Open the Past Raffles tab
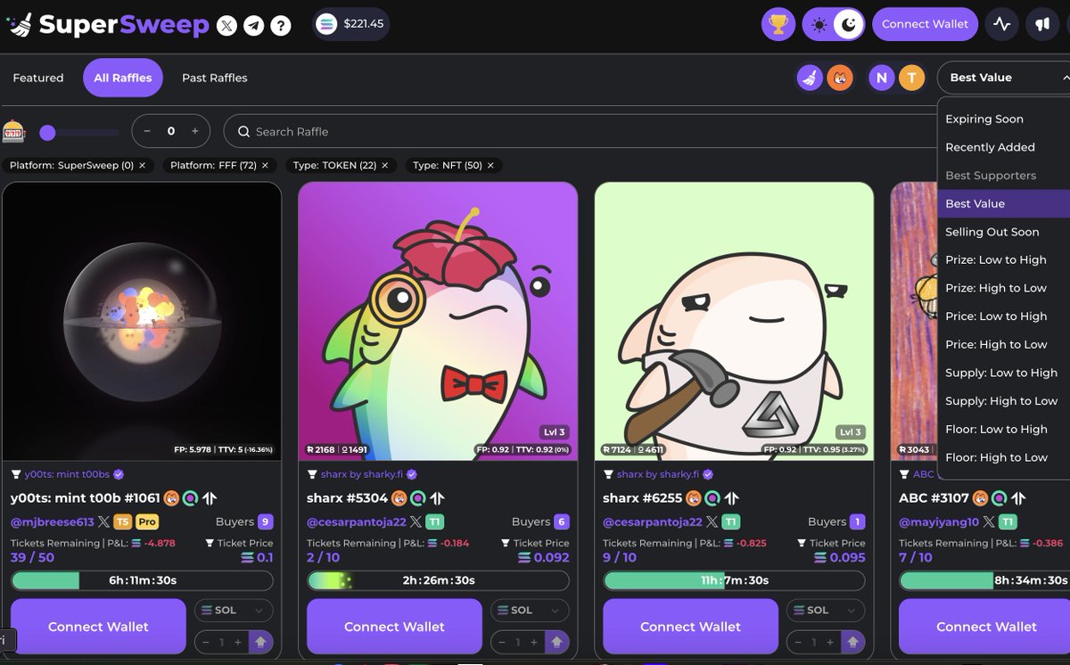Image resolution: width=1070 pixels, height=665 pixels. (215, 78)
